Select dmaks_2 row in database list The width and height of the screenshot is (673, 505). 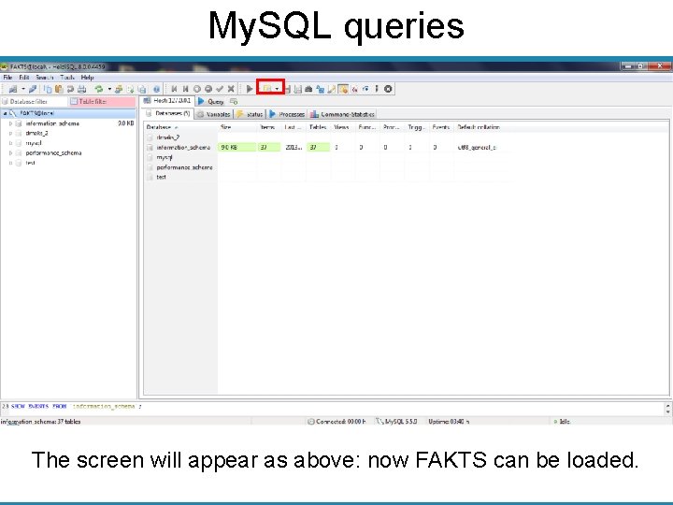pos(168,137)
